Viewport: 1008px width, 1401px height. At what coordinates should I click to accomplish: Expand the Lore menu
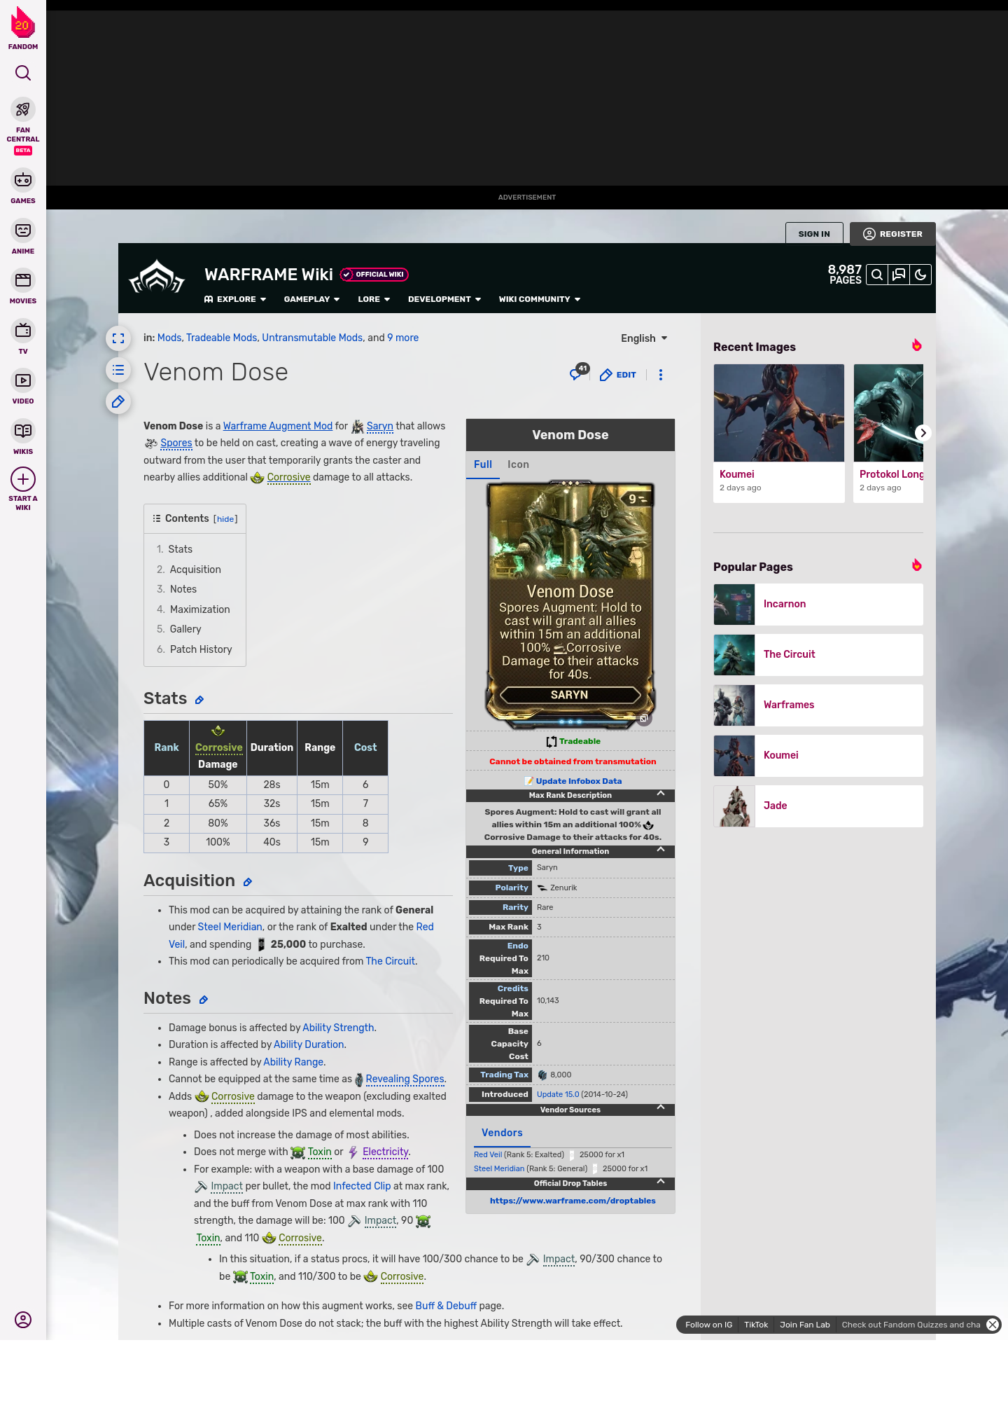(x=374, y=299)
